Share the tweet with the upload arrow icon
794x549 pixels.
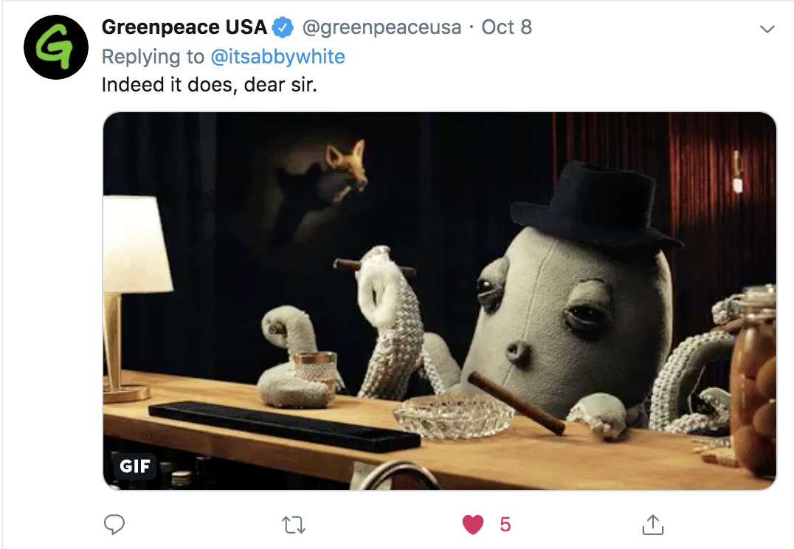(653, 525)
